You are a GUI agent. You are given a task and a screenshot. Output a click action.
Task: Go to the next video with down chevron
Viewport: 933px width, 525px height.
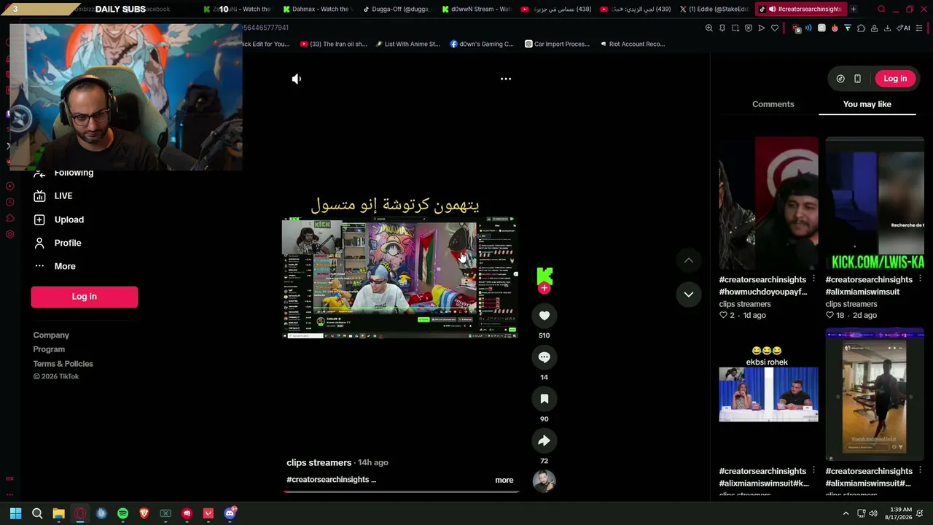689,294
